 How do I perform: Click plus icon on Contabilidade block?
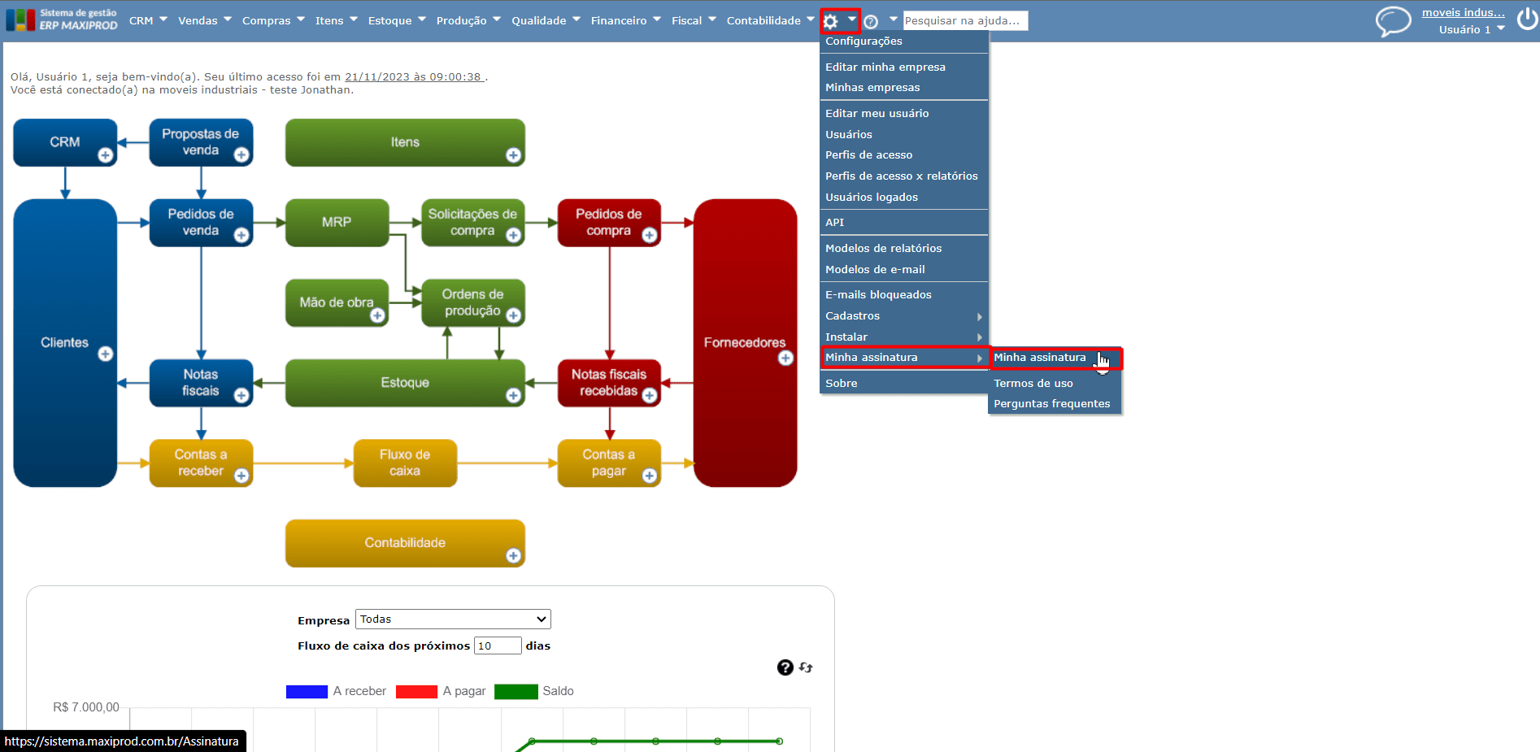tap(513, 556)
